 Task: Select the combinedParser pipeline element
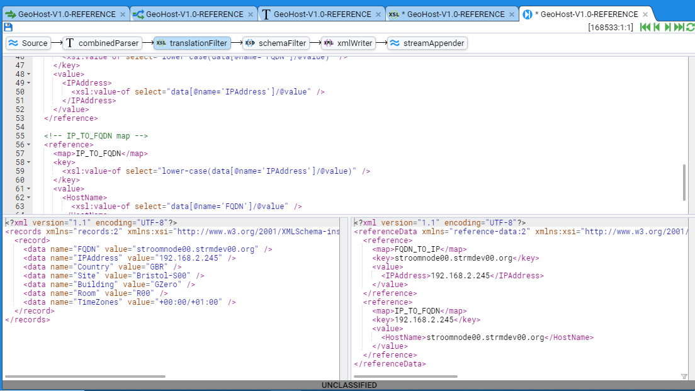click(x=103, y=43)
